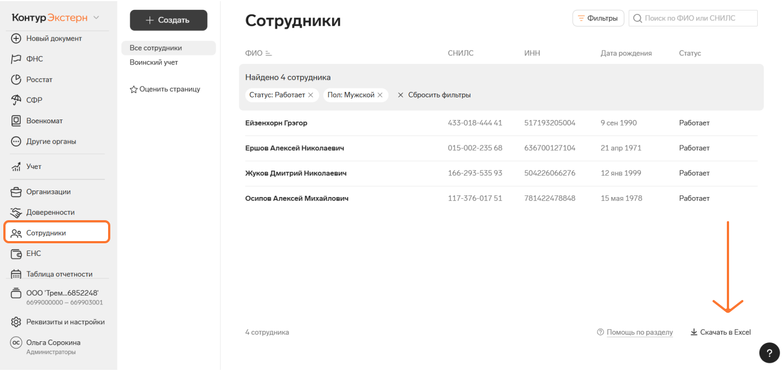Open employee Жуков Дмитрий Николаевич

(296, 173)
